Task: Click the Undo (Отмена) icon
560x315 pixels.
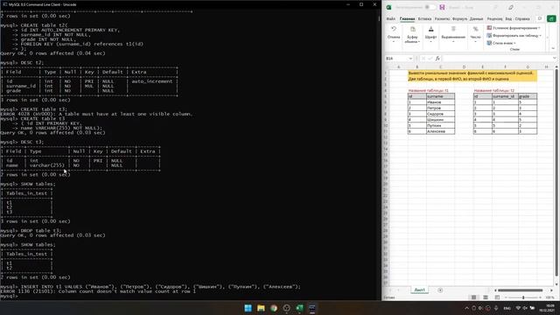Action: point(394,29)
